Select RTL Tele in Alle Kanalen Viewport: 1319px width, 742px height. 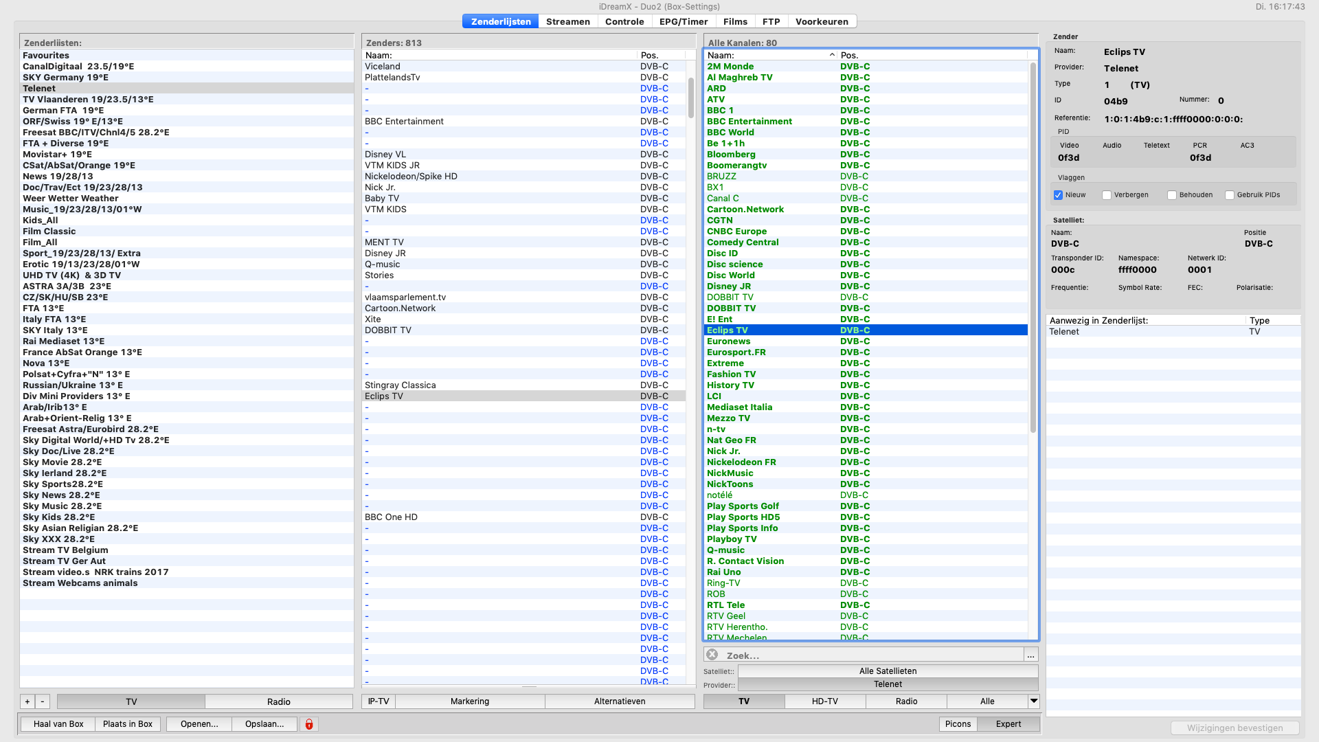(x=866, y=605)
